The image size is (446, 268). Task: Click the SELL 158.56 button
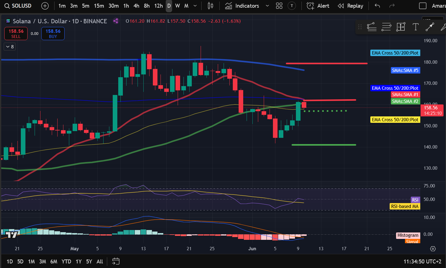[x=16, y=34]
